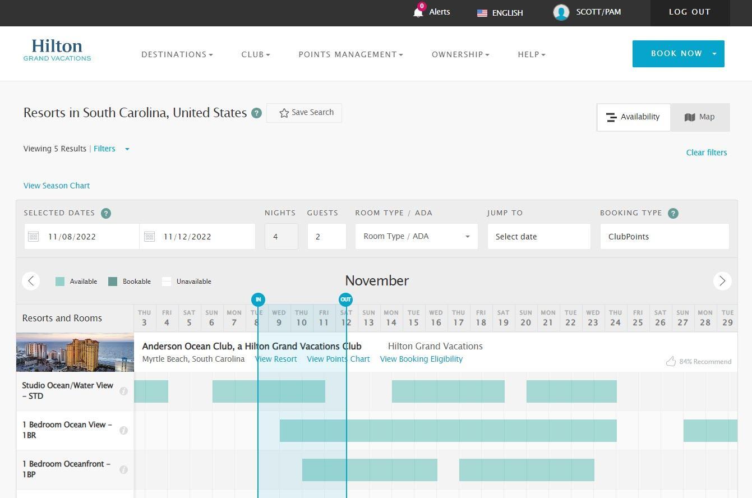Image resolution: width=752 pixels, height=498 pixels.
Task: Open info icon for Studio Ocean/Water View
Action: click(x=123, y=391)
